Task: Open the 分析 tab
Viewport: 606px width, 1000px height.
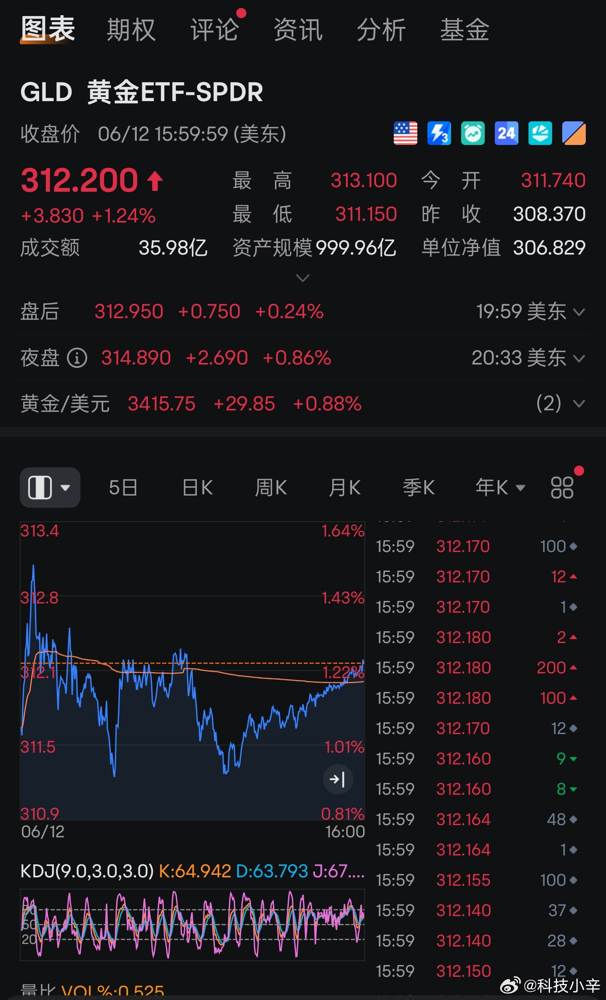Action: 381,30
